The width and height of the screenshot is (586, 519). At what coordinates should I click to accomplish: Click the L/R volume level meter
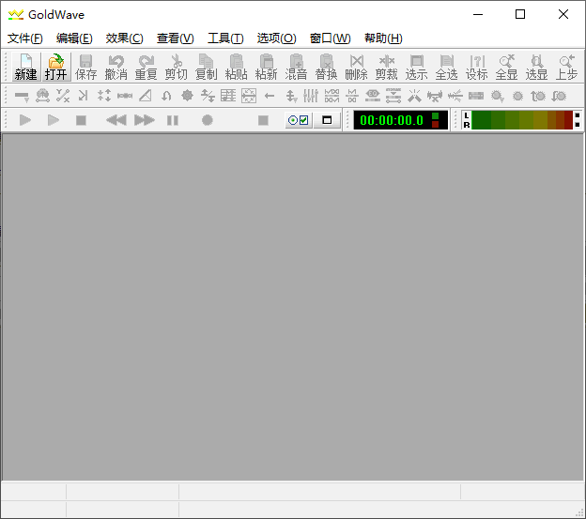(520, 120)
